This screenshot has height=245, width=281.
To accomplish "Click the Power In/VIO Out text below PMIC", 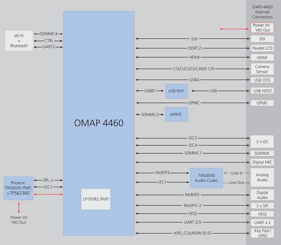I will [x=19, y=220].
